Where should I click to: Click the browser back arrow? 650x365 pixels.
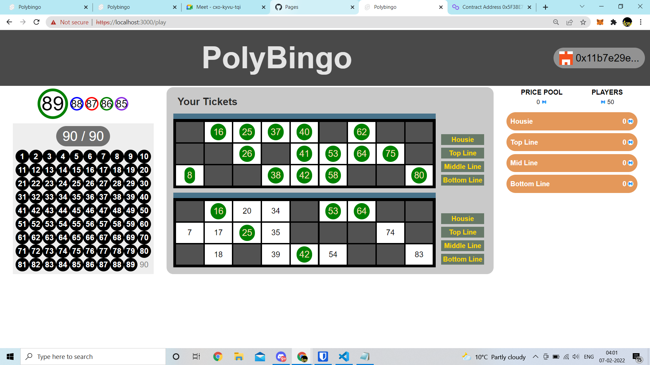(9, 22)
